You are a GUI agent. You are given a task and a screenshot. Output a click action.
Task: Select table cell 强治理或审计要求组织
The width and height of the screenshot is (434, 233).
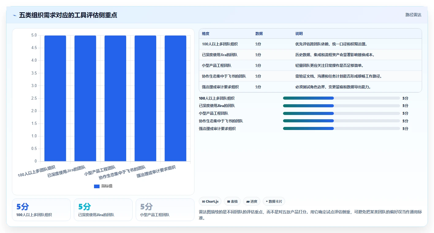[220, 87]
